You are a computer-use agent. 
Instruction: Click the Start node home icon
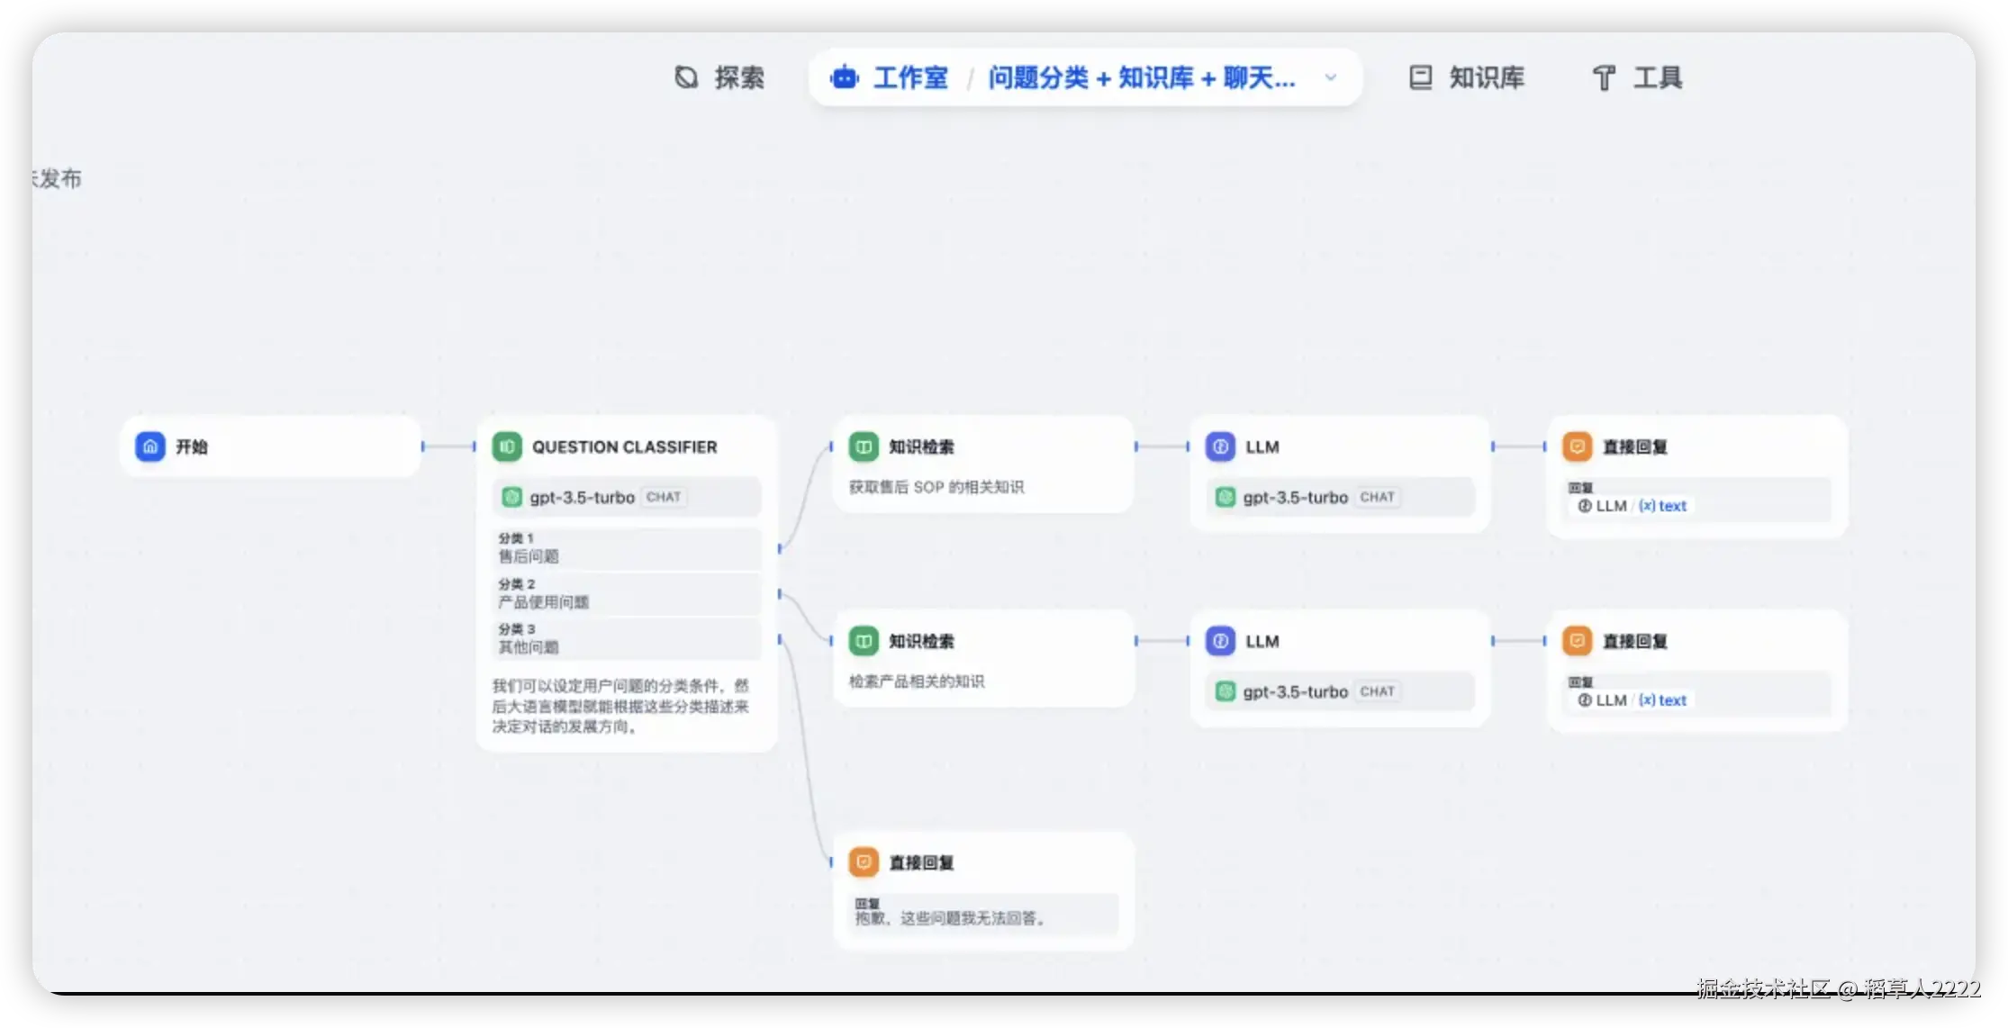coord(150,446)
